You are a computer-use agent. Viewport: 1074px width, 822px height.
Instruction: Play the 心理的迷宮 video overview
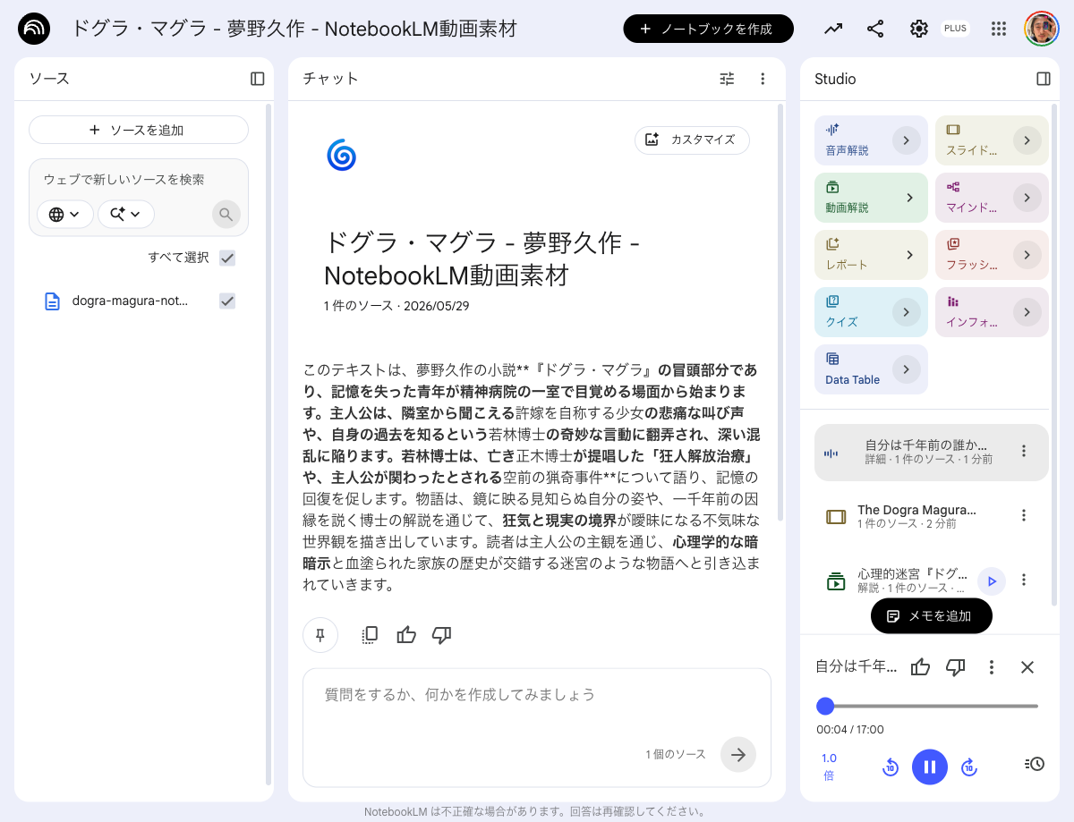992,581
